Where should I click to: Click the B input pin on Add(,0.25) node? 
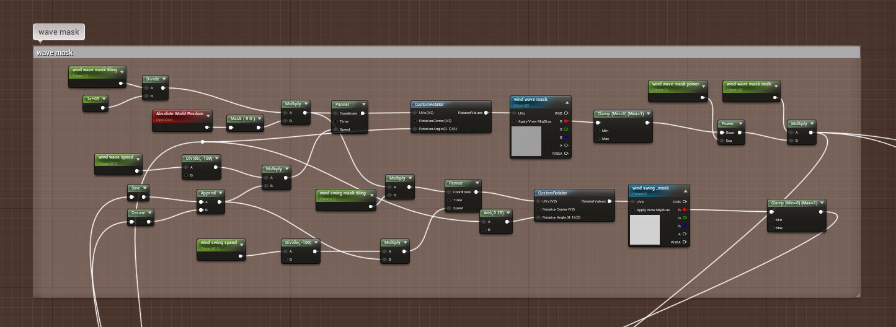[x=484, y=230]
